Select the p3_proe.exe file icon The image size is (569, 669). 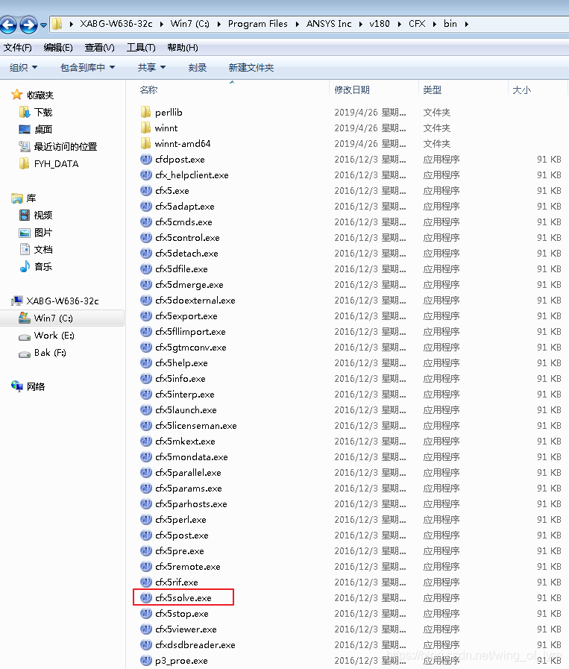(x=146, y=661)
